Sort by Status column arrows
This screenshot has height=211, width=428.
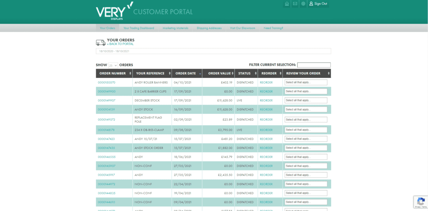pos(256,73)
